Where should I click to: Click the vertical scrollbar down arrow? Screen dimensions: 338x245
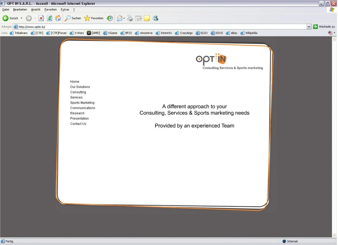pyautogui.click(x=334, y=235)
